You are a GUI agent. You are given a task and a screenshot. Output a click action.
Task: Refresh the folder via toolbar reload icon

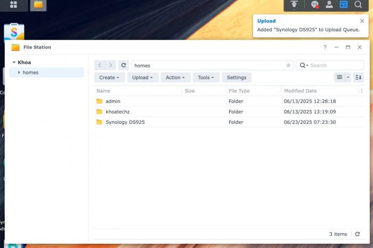(124, 65)
